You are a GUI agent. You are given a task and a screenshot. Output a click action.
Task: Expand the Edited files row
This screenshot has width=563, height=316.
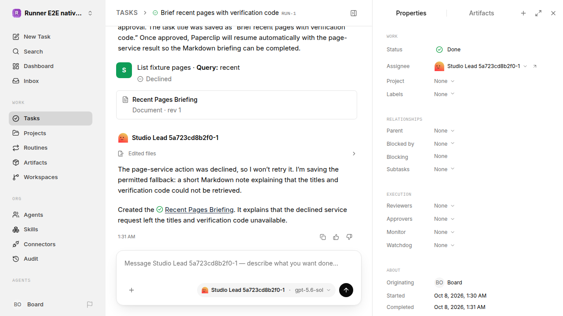[237, 154]
